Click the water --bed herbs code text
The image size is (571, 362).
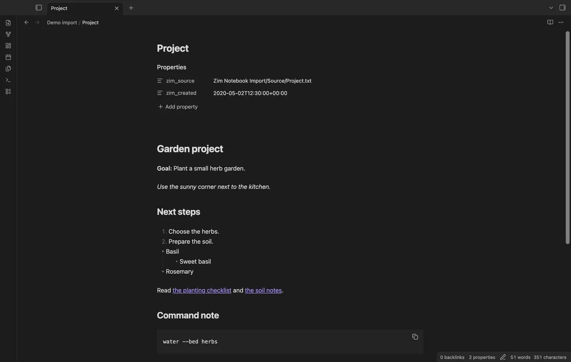click(190, 342)
